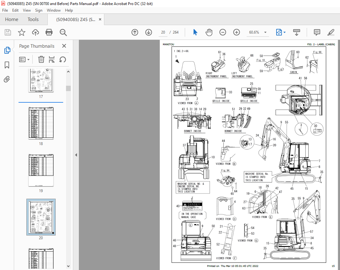Switch to the Home tab
This screenshot has height=270, width=340.
(x=12, y=19)
